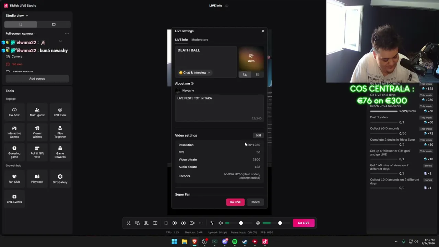Screen dimensions: 439x247
Task: Open Spotify from the taskbar
Action: (x=235, y=242)
